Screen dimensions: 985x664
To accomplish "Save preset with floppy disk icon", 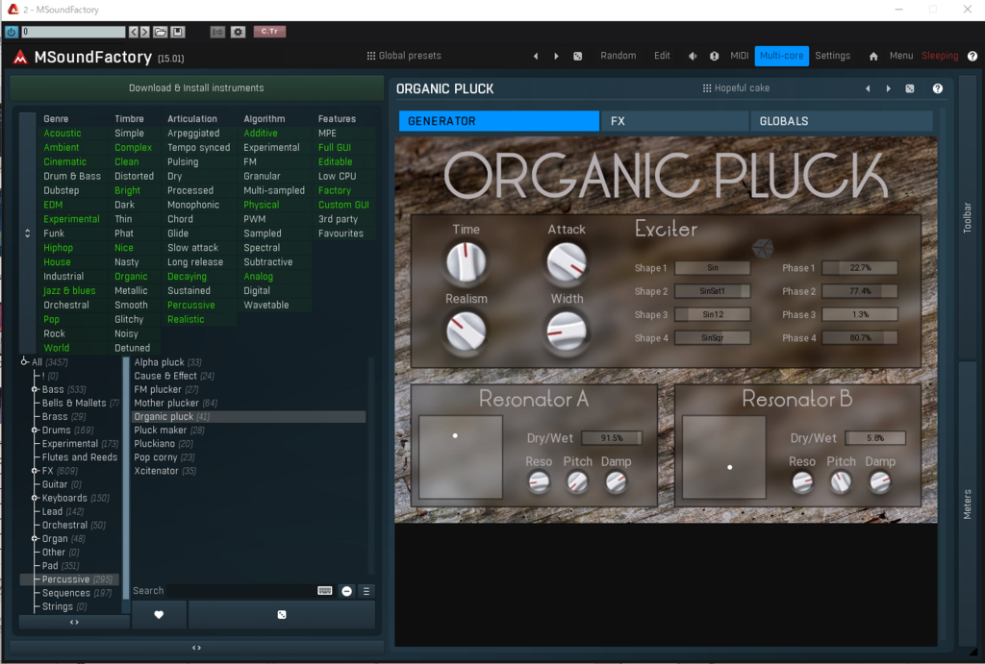I will click(178, 32).
